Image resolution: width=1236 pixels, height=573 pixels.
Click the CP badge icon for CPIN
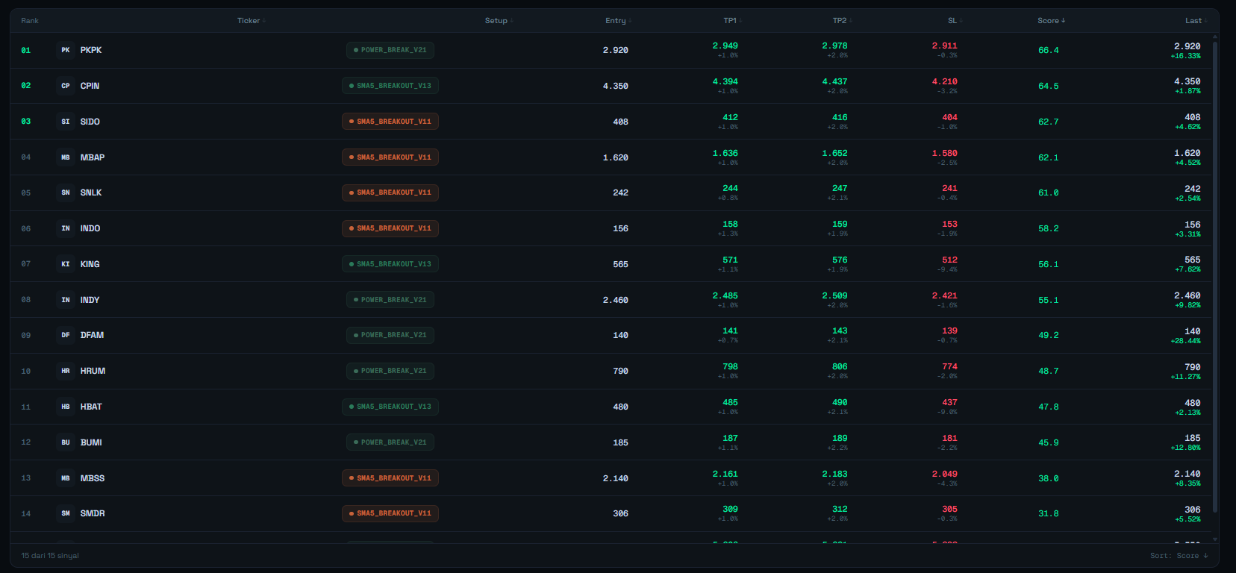click(66, 86)
